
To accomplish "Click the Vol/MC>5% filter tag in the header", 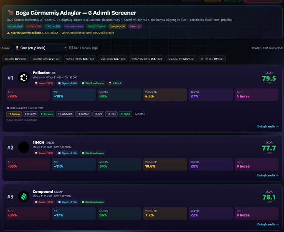I will [117, 26].
